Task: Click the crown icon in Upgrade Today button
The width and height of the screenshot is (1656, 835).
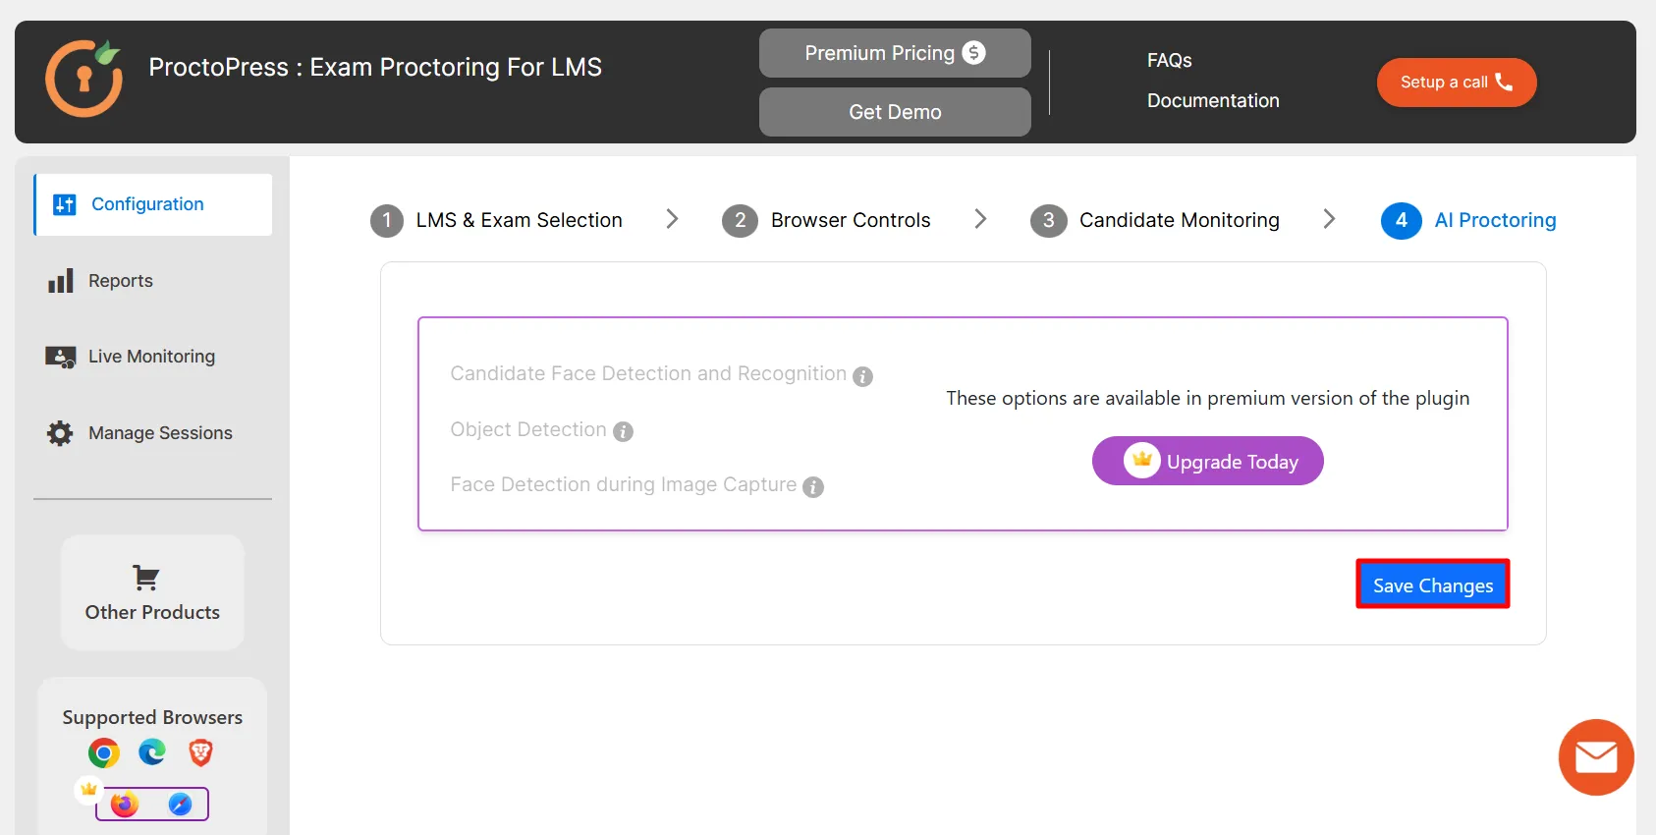Action: [1141, 460]
